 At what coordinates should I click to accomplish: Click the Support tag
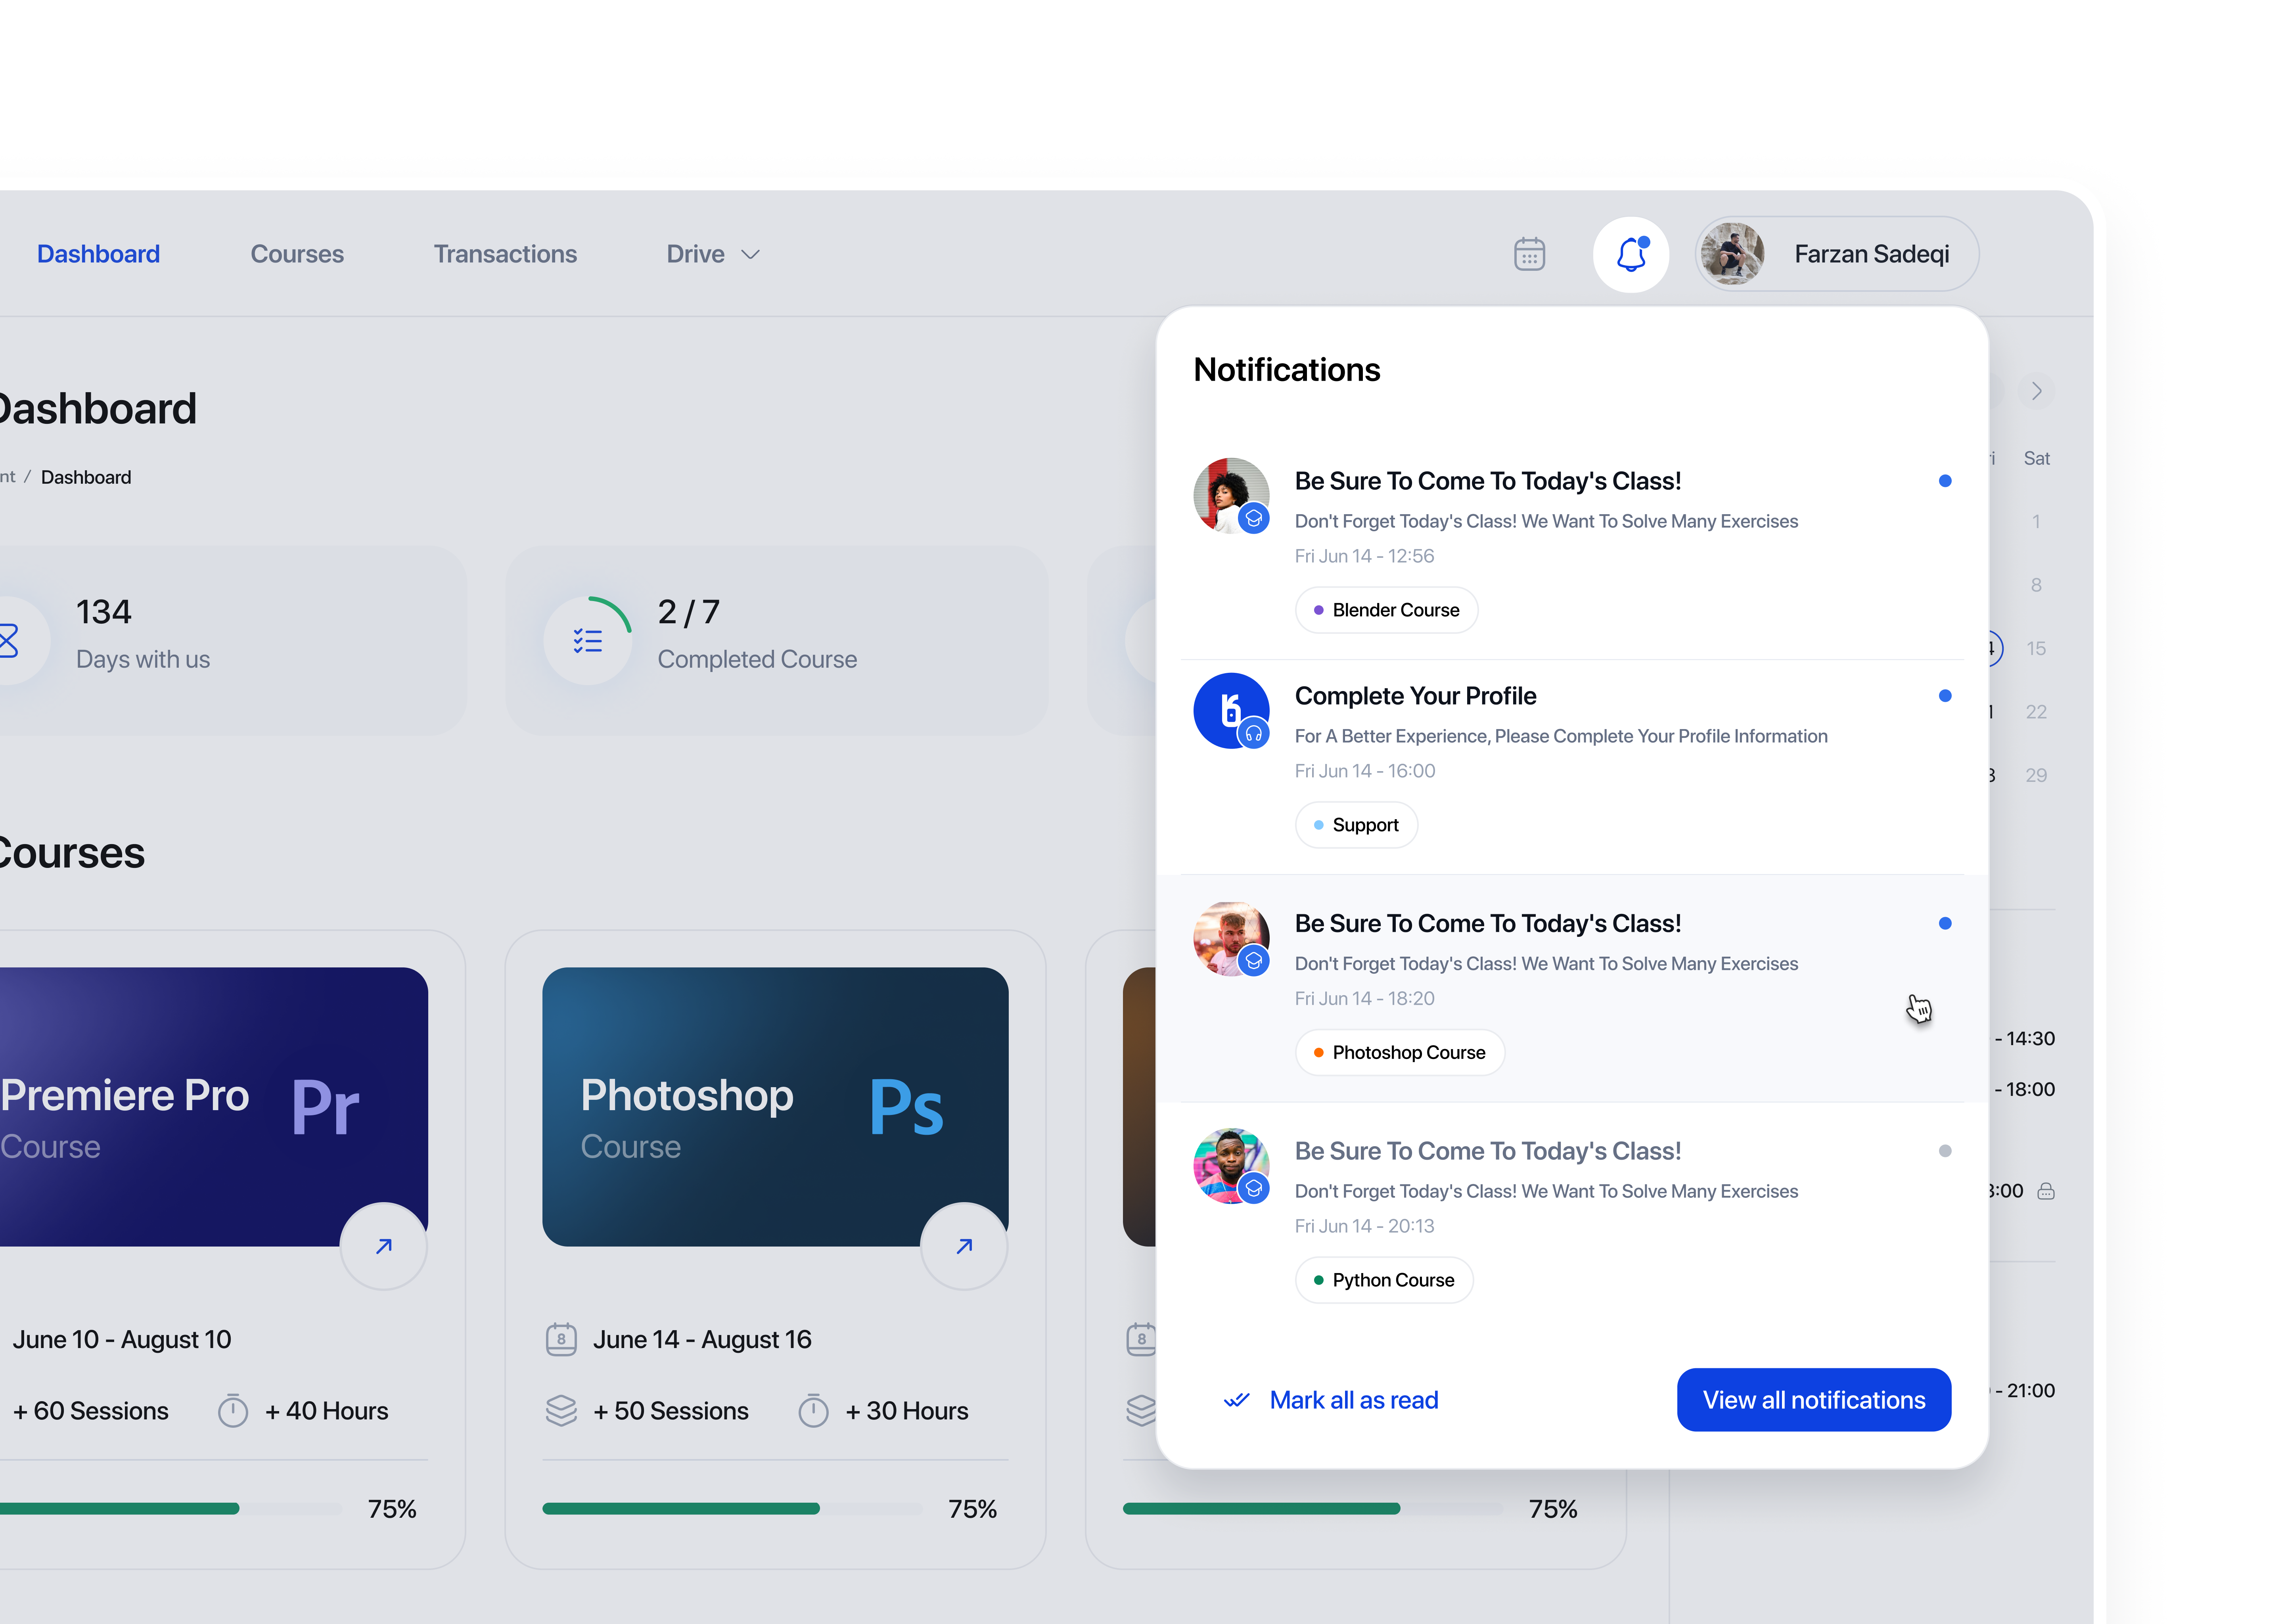pyautogui.click(x=1356, y=825)
